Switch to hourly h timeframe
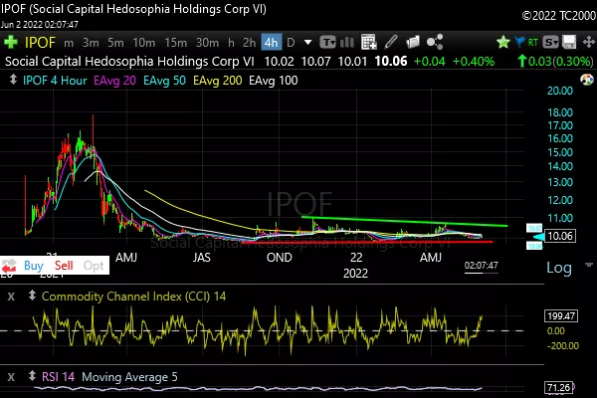Image resolution: width=597 pixels, height=398 pixels. pyautogui.click(x=231, y=43)
